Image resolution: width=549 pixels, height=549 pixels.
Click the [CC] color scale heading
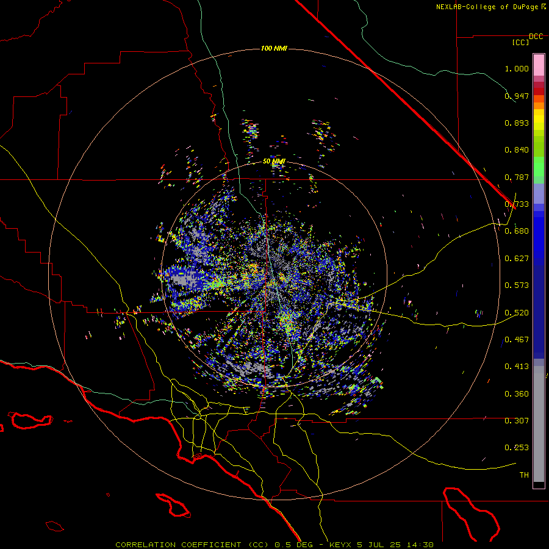click(x=521, y=42)
